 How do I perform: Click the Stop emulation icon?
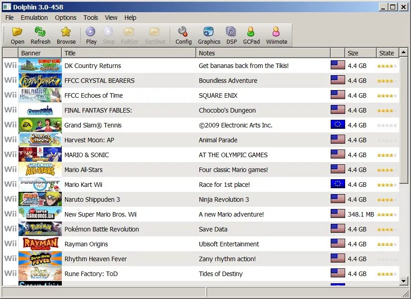coord(108,32)
